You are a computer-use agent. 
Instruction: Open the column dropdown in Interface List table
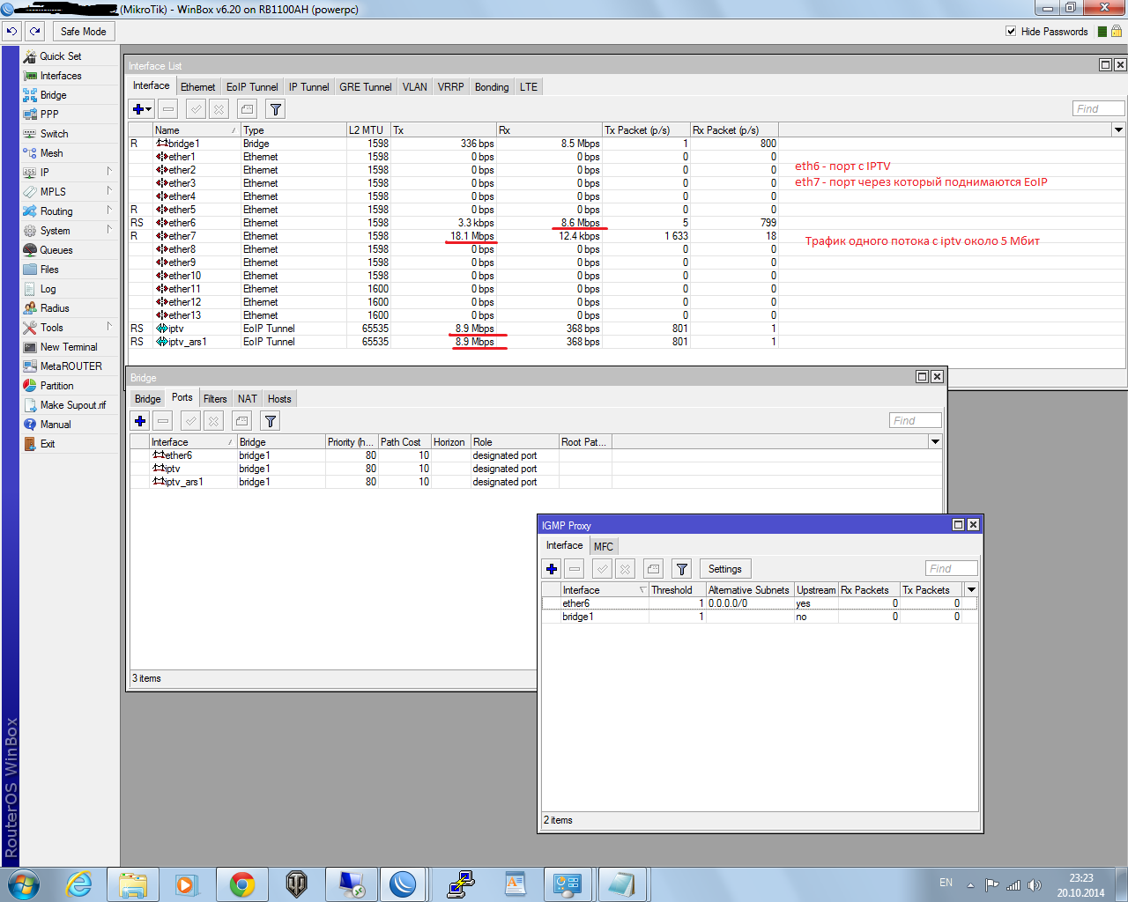coord(1118,129)
